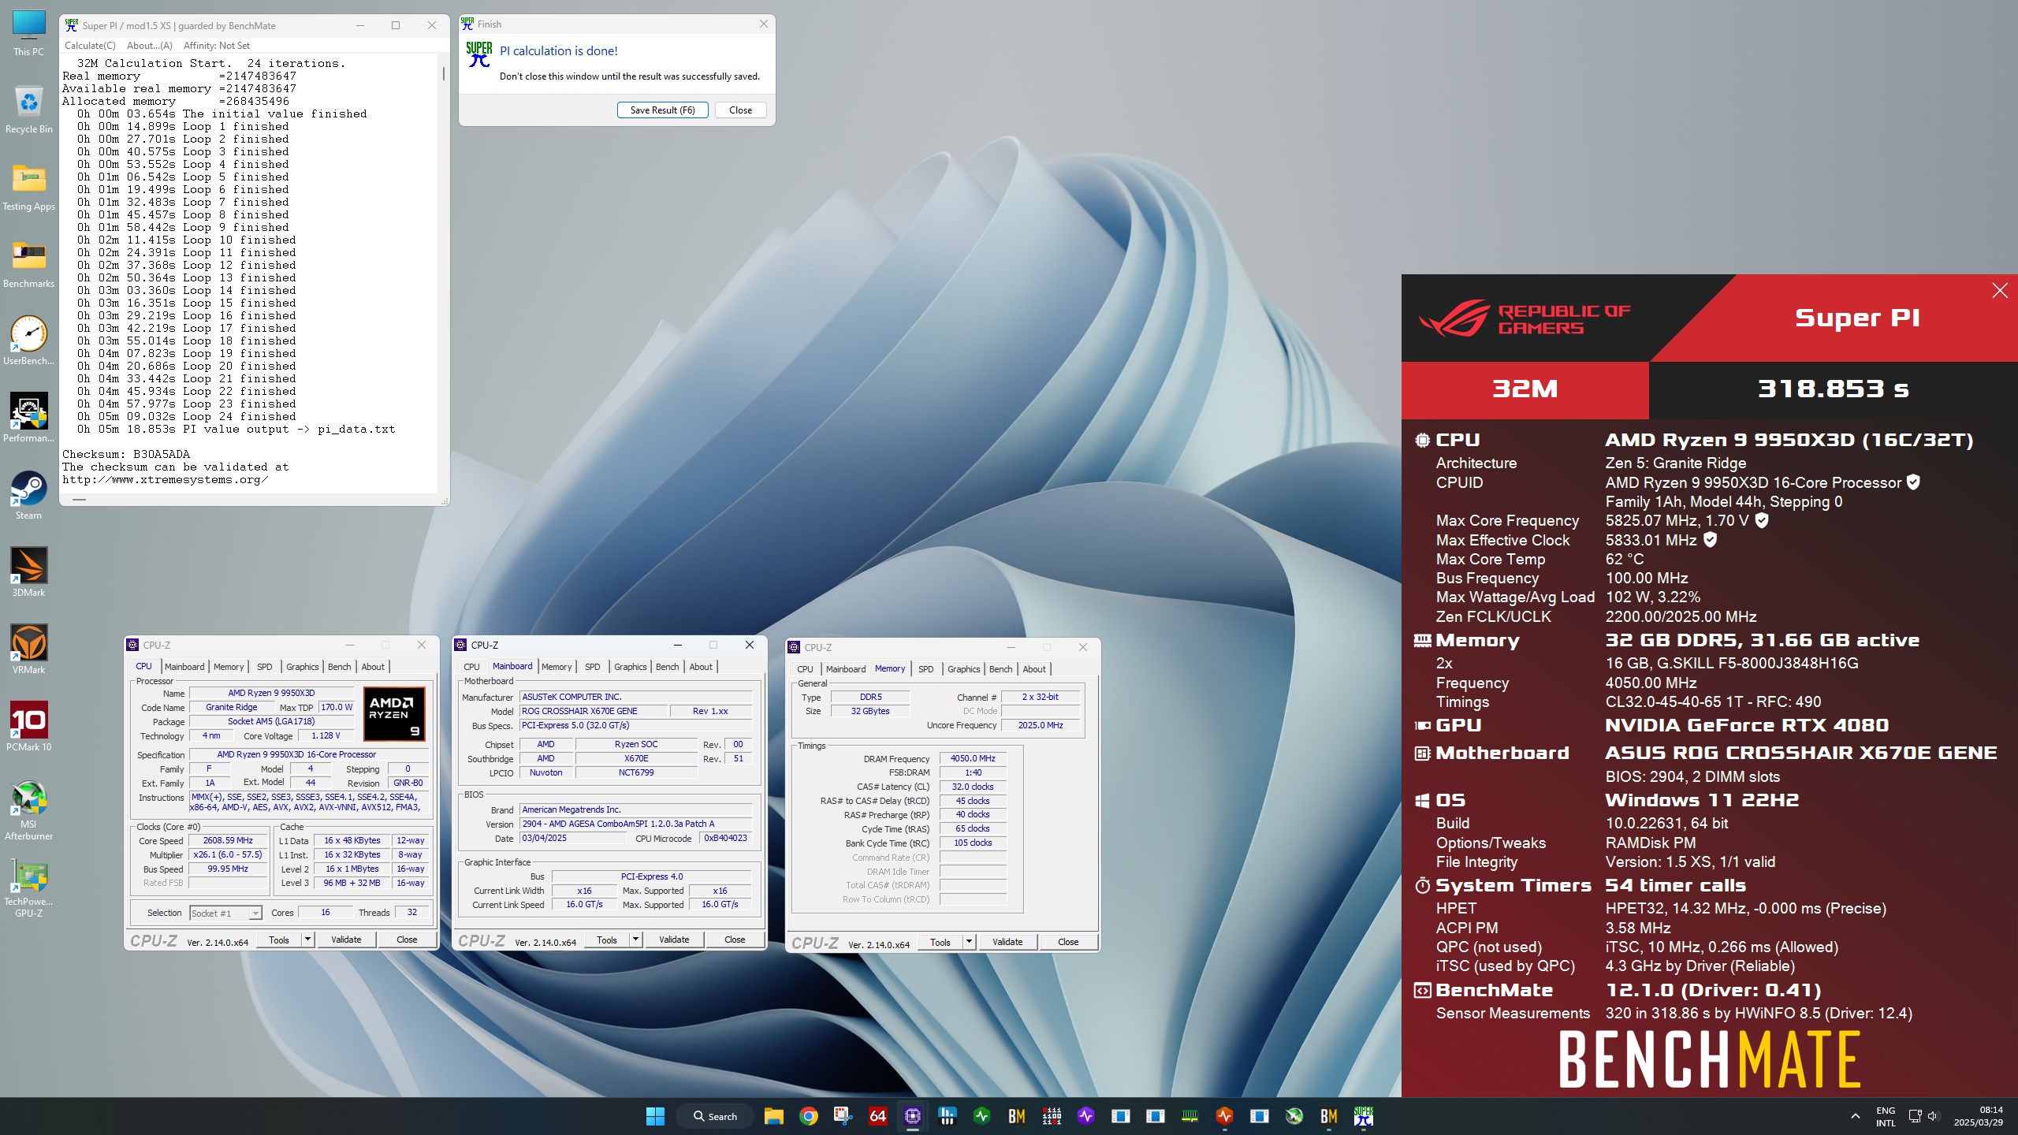Launch Steam from the desktop
This screenshot has height=1135, width=2018.
point(28,495)
